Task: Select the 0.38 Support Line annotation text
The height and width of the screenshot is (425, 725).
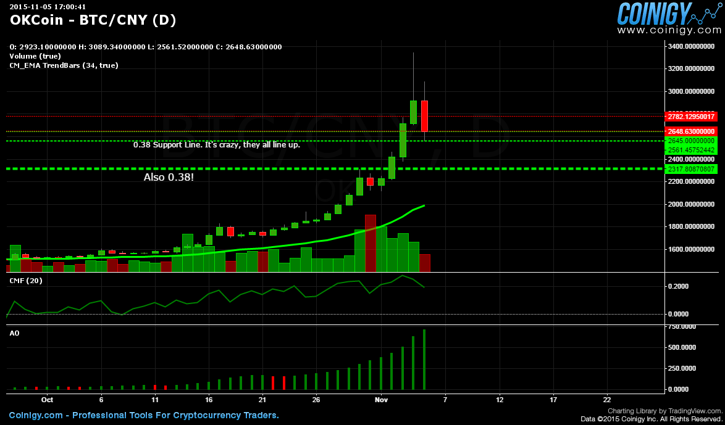Action: [217, 145]
